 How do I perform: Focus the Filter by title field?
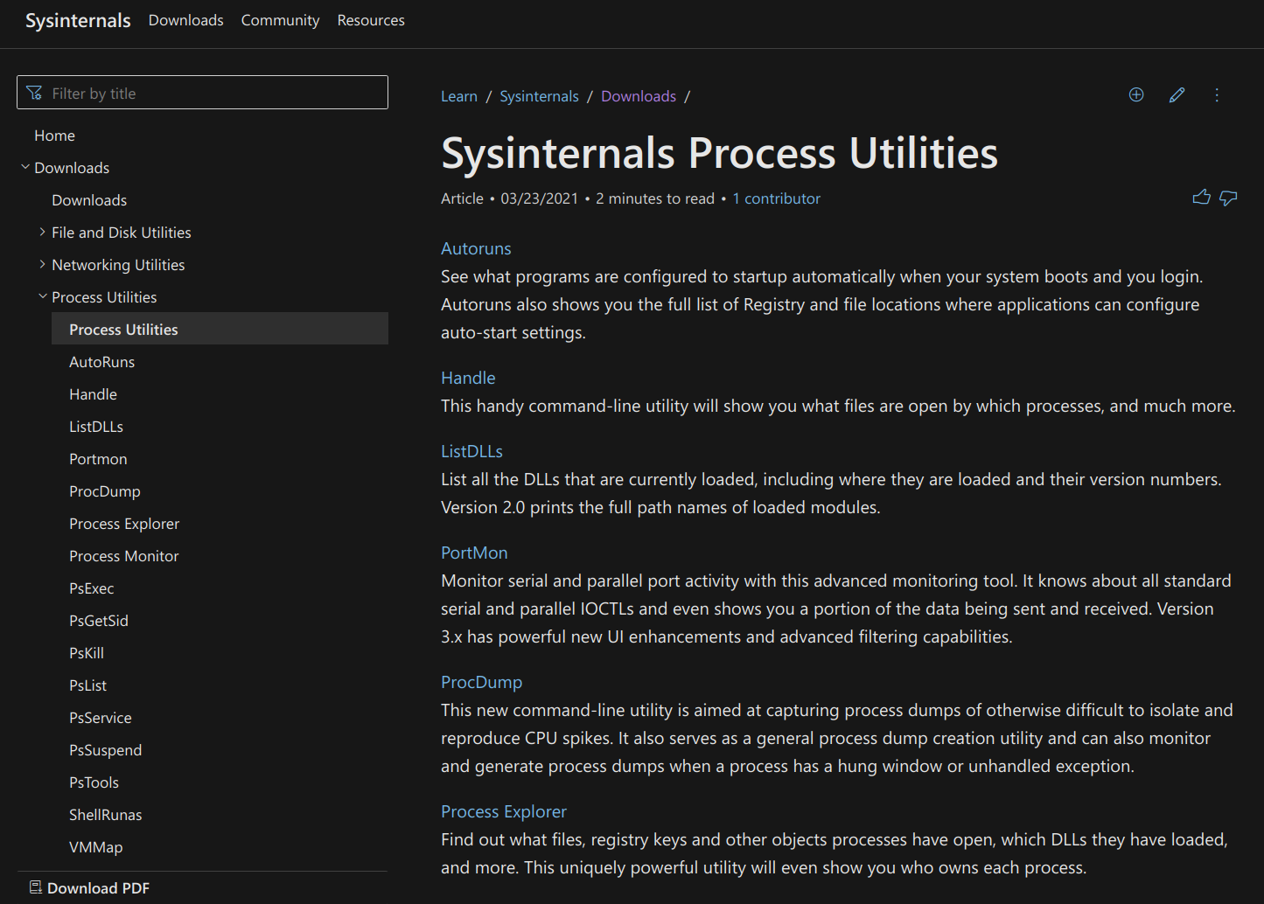[202, 93]
